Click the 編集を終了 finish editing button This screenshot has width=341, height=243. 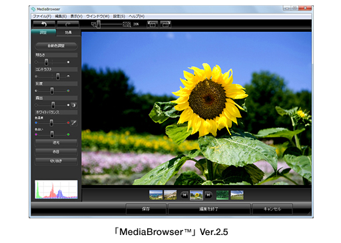(x=209, y=209)
